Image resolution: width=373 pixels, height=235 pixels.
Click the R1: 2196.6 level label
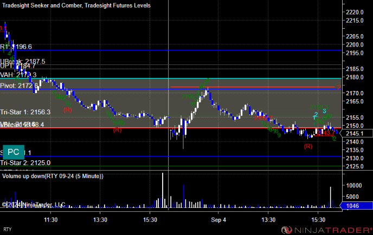[x=16, y=47]
